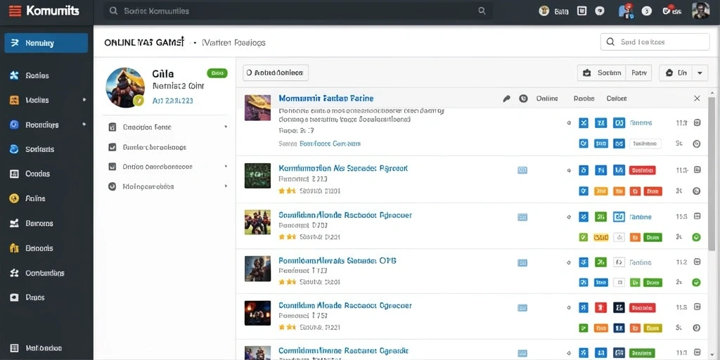Click the Rloinpecenobiba round icon
Viewport: 720px width, 360px height.
[112, 186]
